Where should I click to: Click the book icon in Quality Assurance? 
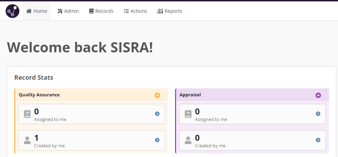tap(27, 114)
